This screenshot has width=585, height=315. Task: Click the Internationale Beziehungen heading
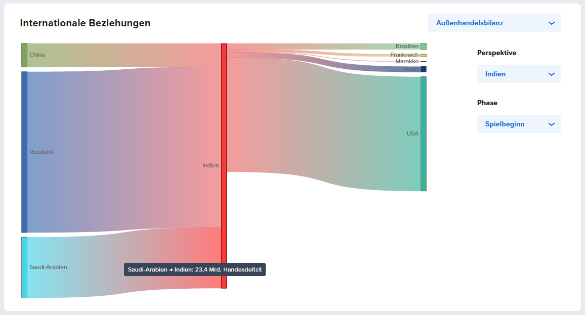[x=85, y=23]
